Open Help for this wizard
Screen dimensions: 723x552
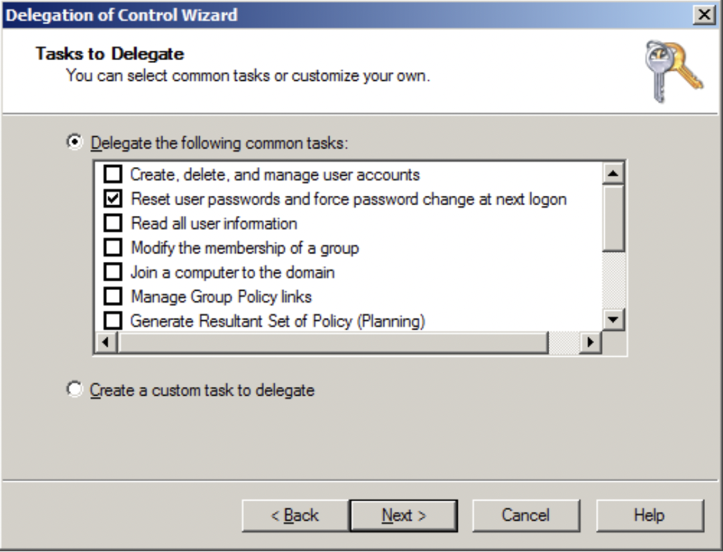649,515
